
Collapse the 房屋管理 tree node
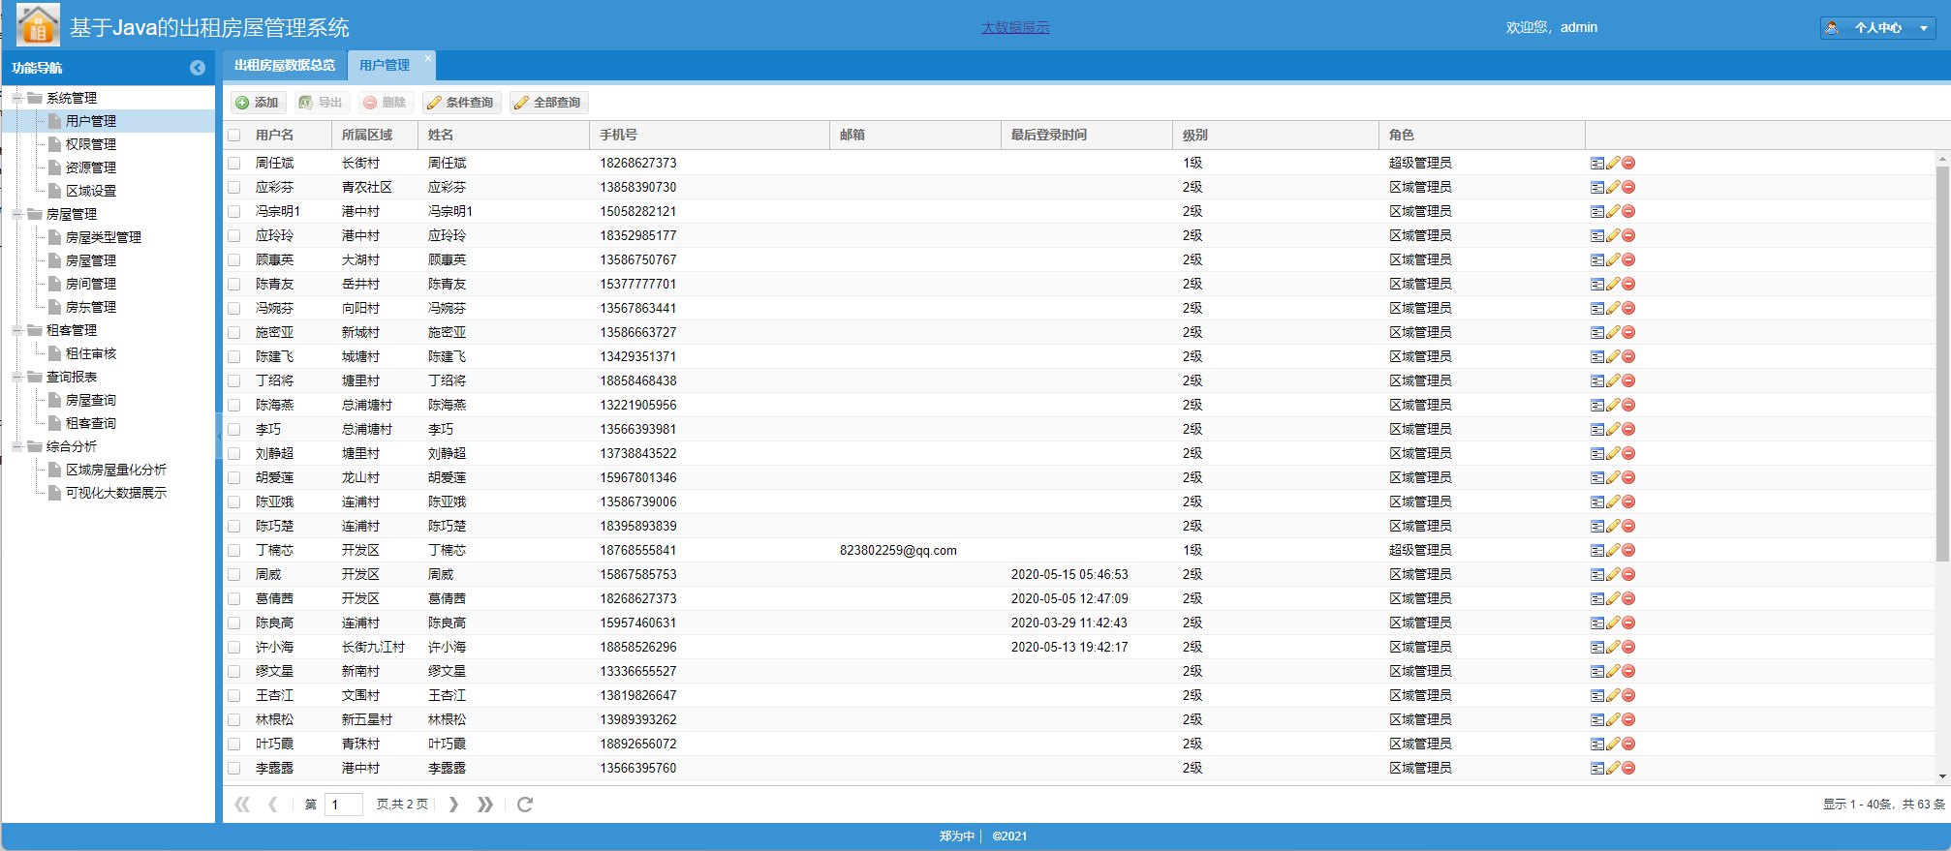[17, 214]
